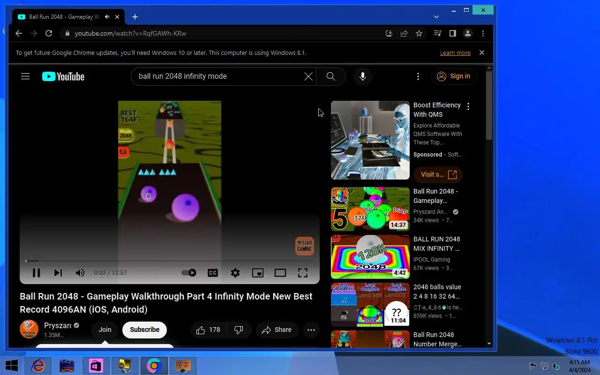Open YouTube settings three-dot menu
Viewport: 600px width, 375px height.
pos(418,76)
